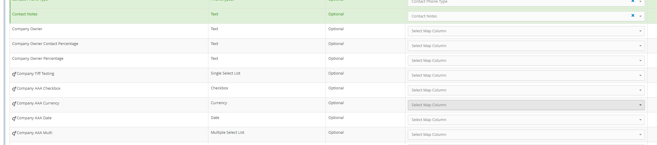Open the Company AAA Multi map column dropdown

click(526, 135)
